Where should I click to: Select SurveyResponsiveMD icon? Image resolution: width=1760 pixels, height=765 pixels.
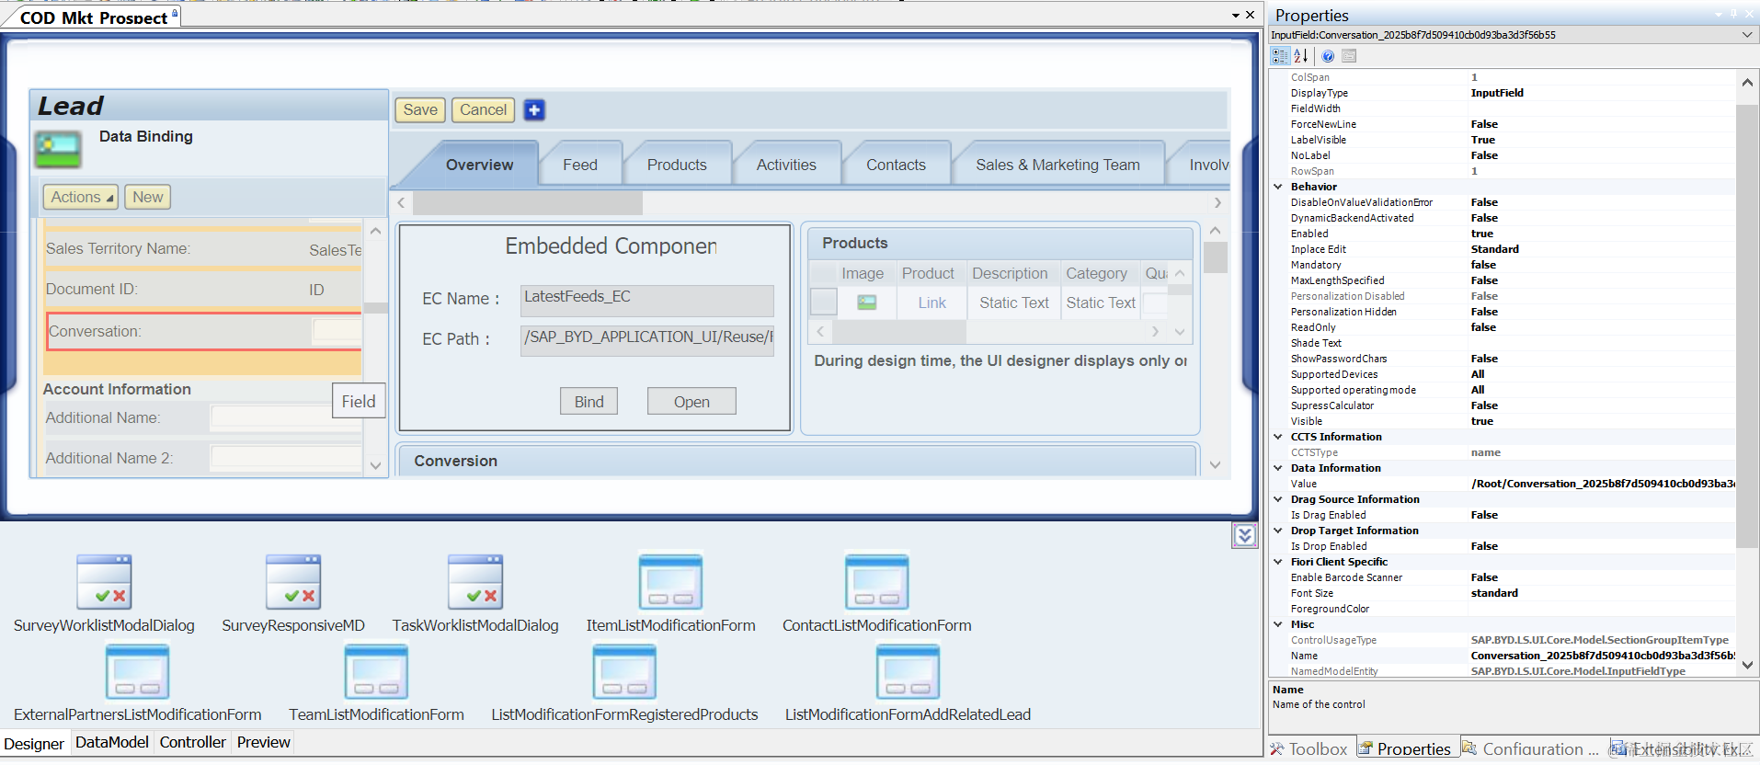pyautogui.click(x=293, y=582)
